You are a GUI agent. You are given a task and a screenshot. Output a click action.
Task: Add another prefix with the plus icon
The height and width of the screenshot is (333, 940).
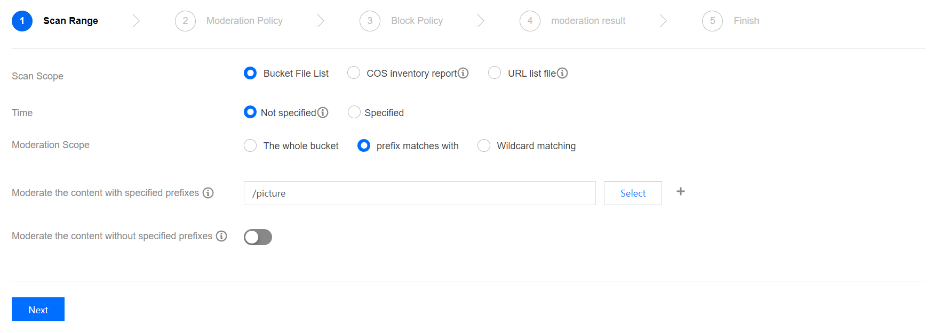681,192
